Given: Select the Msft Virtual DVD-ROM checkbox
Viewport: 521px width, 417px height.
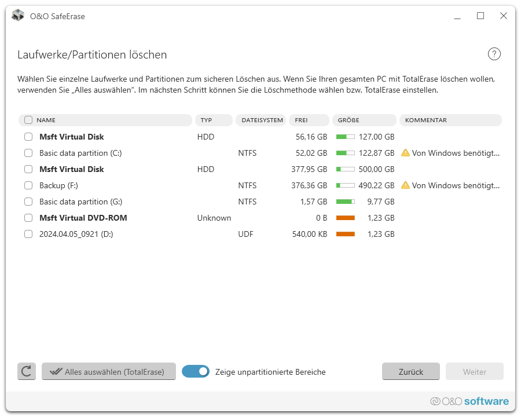Looking at the screenshot, I should coord(28,218).
